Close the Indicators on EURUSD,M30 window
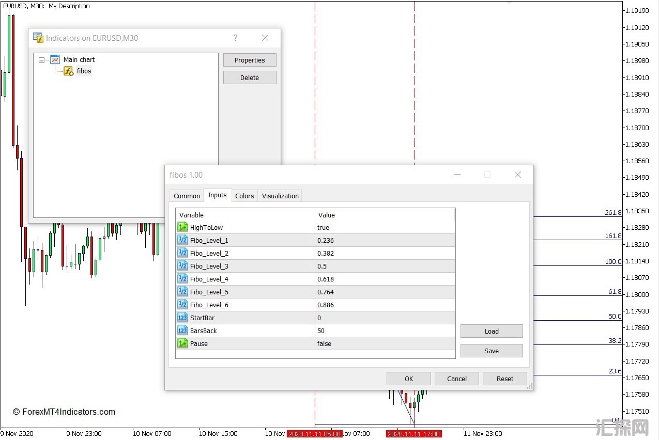Screen dimensions: 659x440 (265, 38)
